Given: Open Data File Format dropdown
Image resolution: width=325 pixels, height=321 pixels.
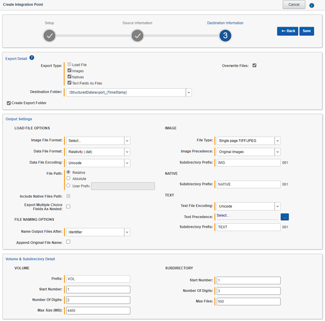Looking at the screenshot, I should point(127,152).
